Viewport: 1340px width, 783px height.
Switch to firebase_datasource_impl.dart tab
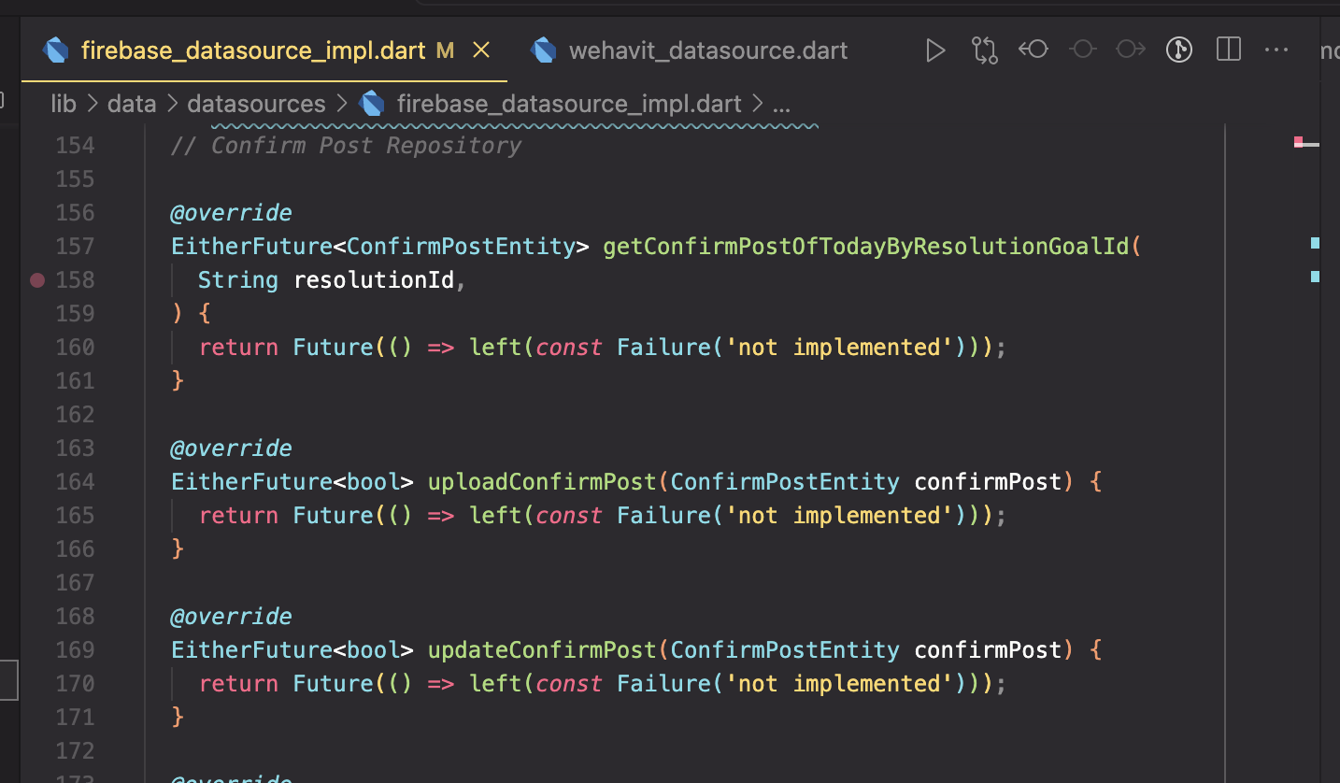[x=253, y=50]
